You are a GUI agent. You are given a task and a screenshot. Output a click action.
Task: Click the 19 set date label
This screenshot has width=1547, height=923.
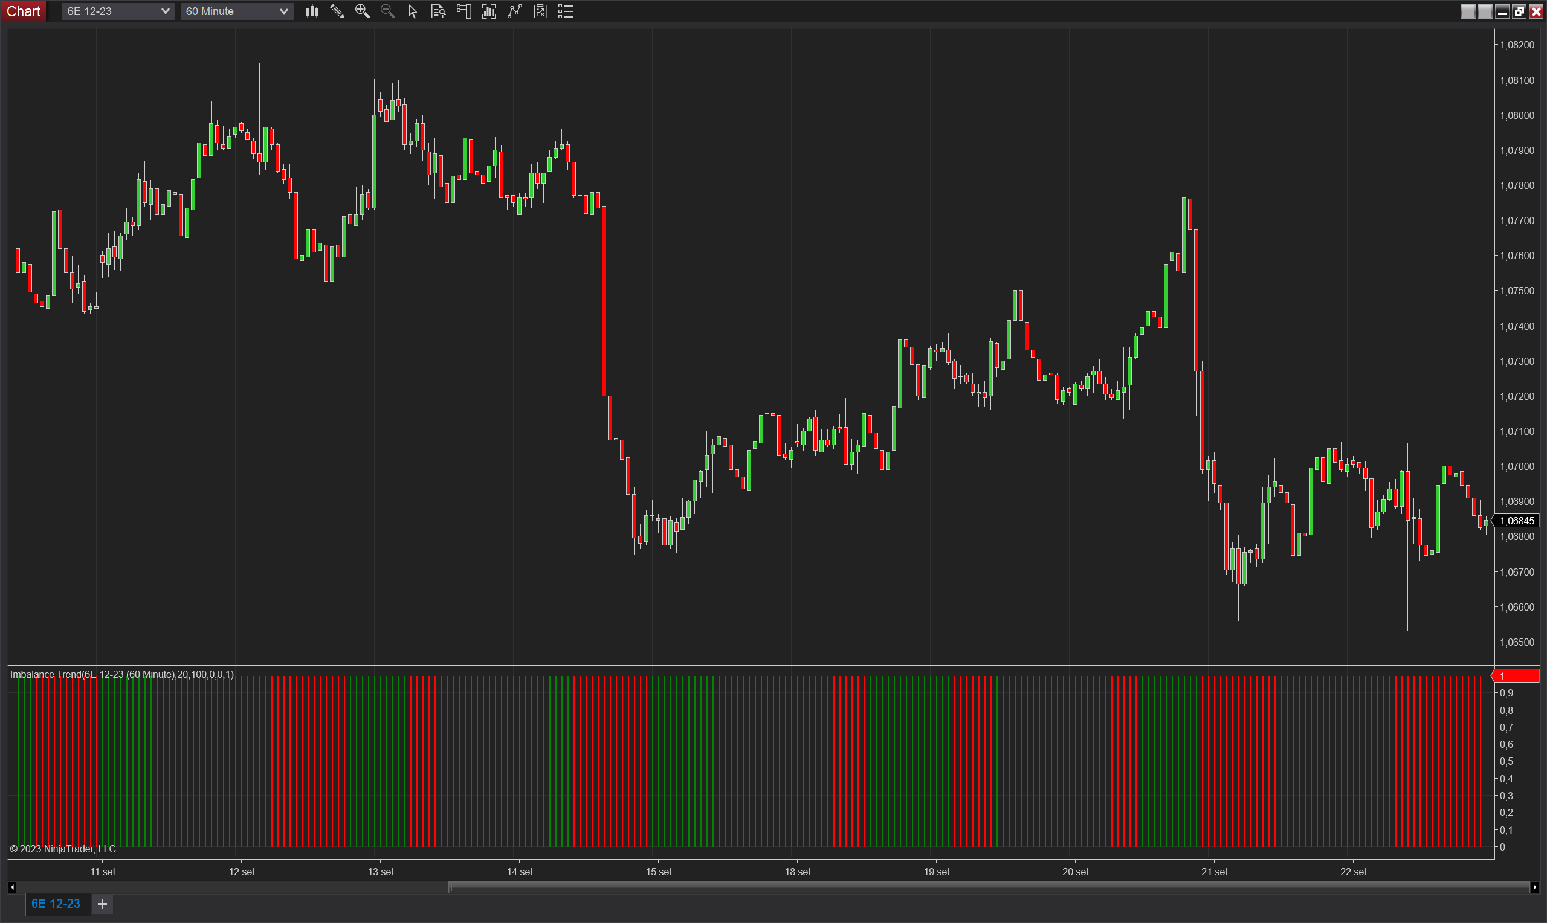936,872
